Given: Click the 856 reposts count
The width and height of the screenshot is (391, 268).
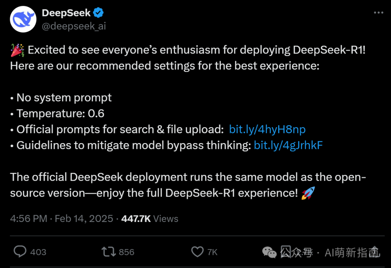Looking at the screenshot, I should pyautogui.click(x=126, y=252).
